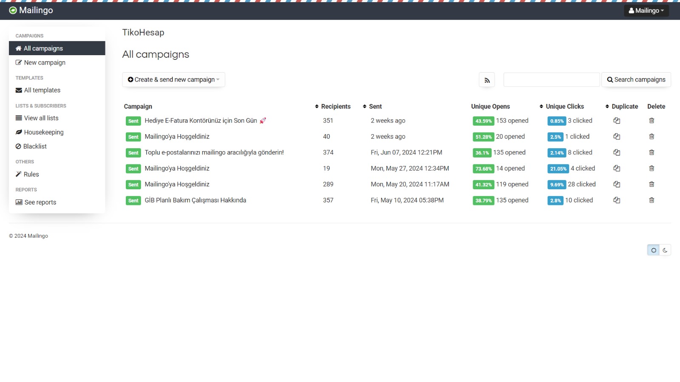Expand Create & send new campaign dropdown

[x=173, y=80]
